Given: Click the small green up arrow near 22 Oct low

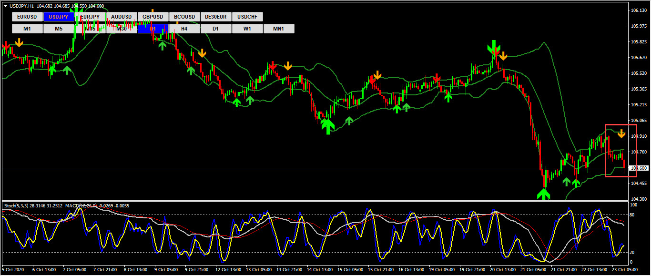Looking at the screenshot, I should click(577, 182).
